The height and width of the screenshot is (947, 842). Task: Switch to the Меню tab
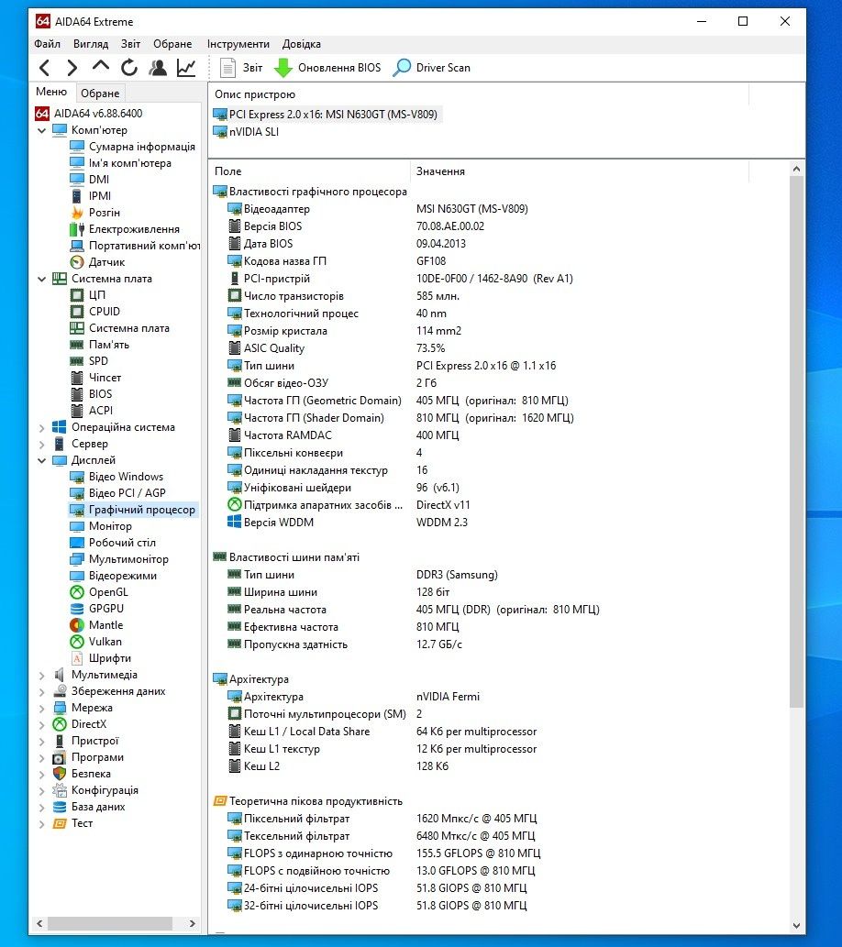51,92
